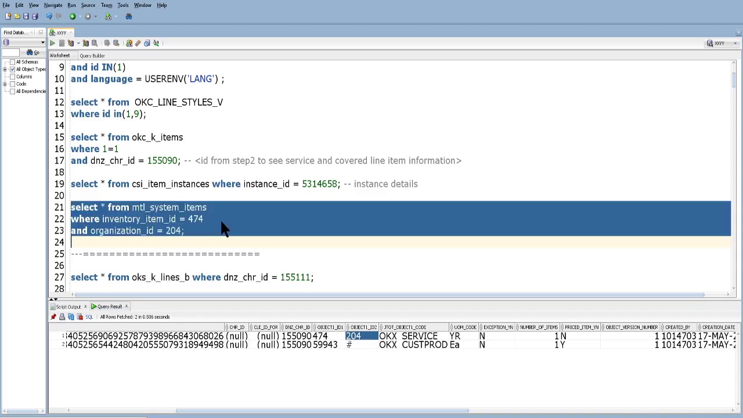The width and height of the screenshot is (743, 418).
Task: Click the Redo icon in the toolbar
Action: pos(59,16)
